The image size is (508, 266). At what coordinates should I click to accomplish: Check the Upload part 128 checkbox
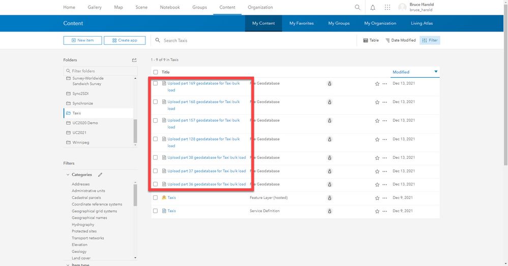(156, 139)
